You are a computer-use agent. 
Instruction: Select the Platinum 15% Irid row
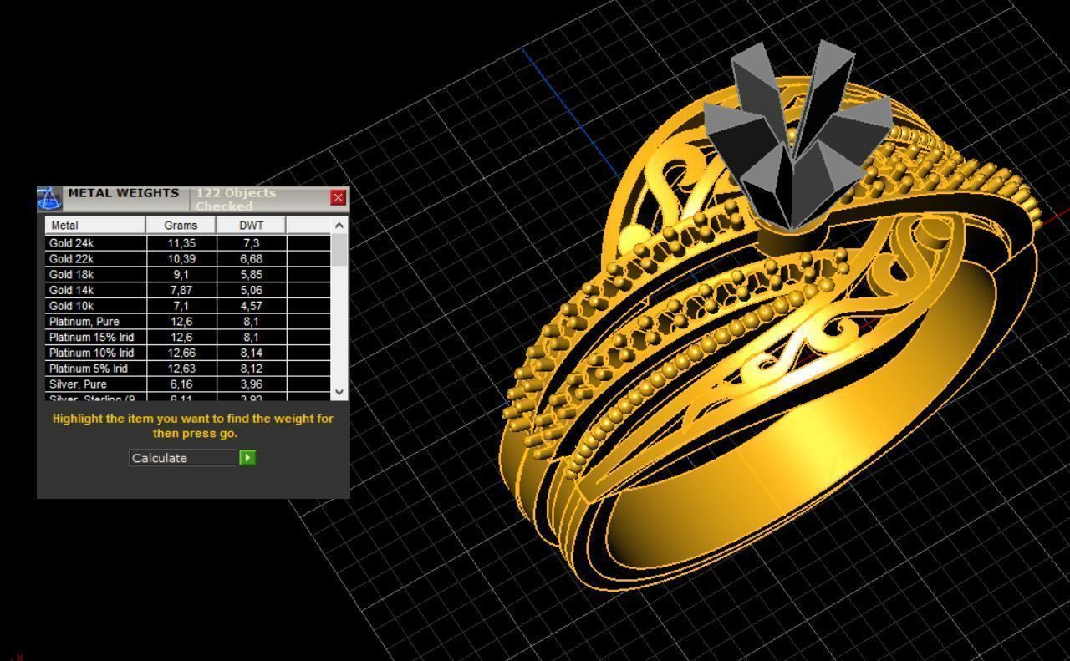(188, 337)
